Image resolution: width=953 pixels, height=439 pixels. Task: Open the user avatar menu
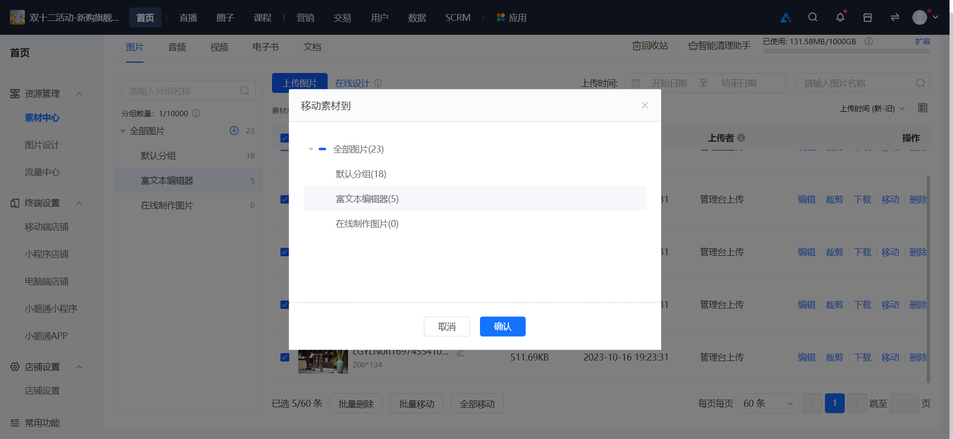(920, 17)
